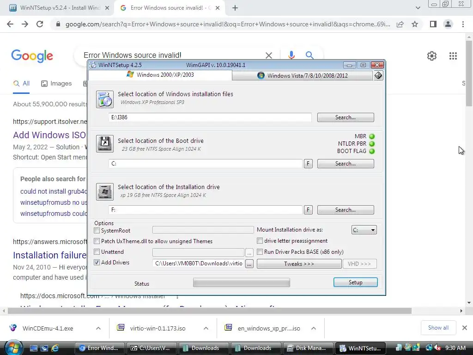Image resolution: width=473 pixels, height=355 pixels.
Task: Click the Boot drive floppy icon
Action: click(x=105, y=143)
